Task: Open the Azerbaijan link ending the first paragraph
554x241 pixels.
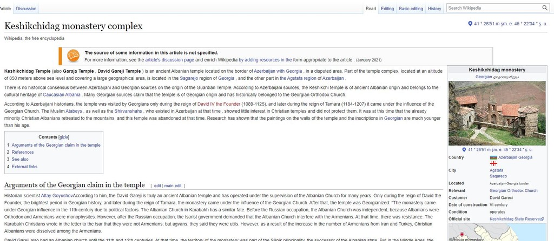Action: 333,78
